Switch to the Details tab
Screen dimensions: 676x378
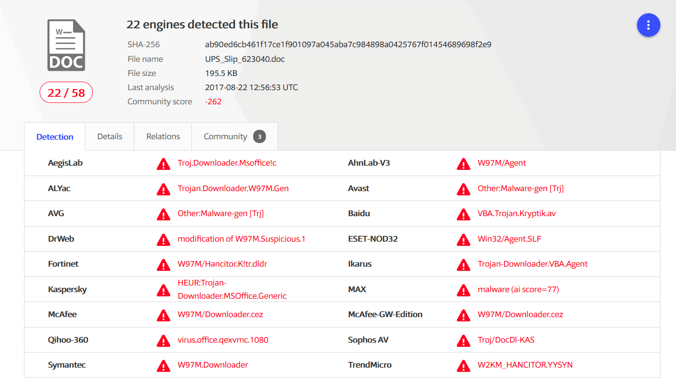point(110,136)
